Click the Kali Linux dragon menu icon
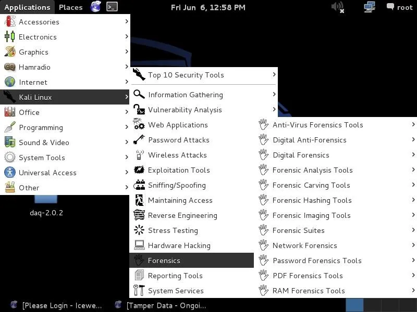This screenshot has width=417, height=312. coord(10,97)
